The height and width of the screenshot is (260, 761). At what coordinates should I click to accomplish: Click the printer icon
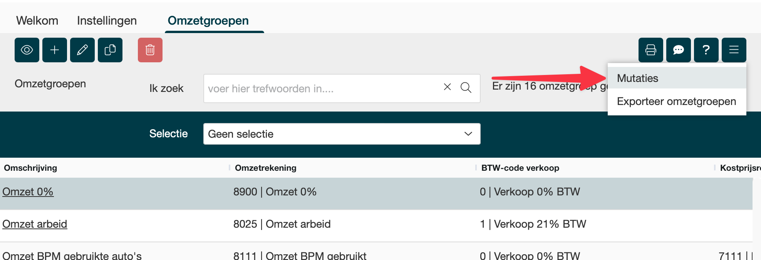[651, 50]
